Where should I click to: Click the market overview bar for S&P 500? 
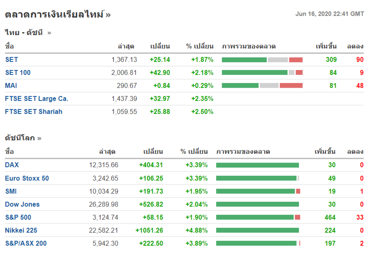(258, 218)
